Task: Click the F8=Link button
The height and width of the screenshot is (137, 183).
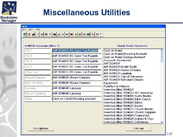Action: pos(139,129)
